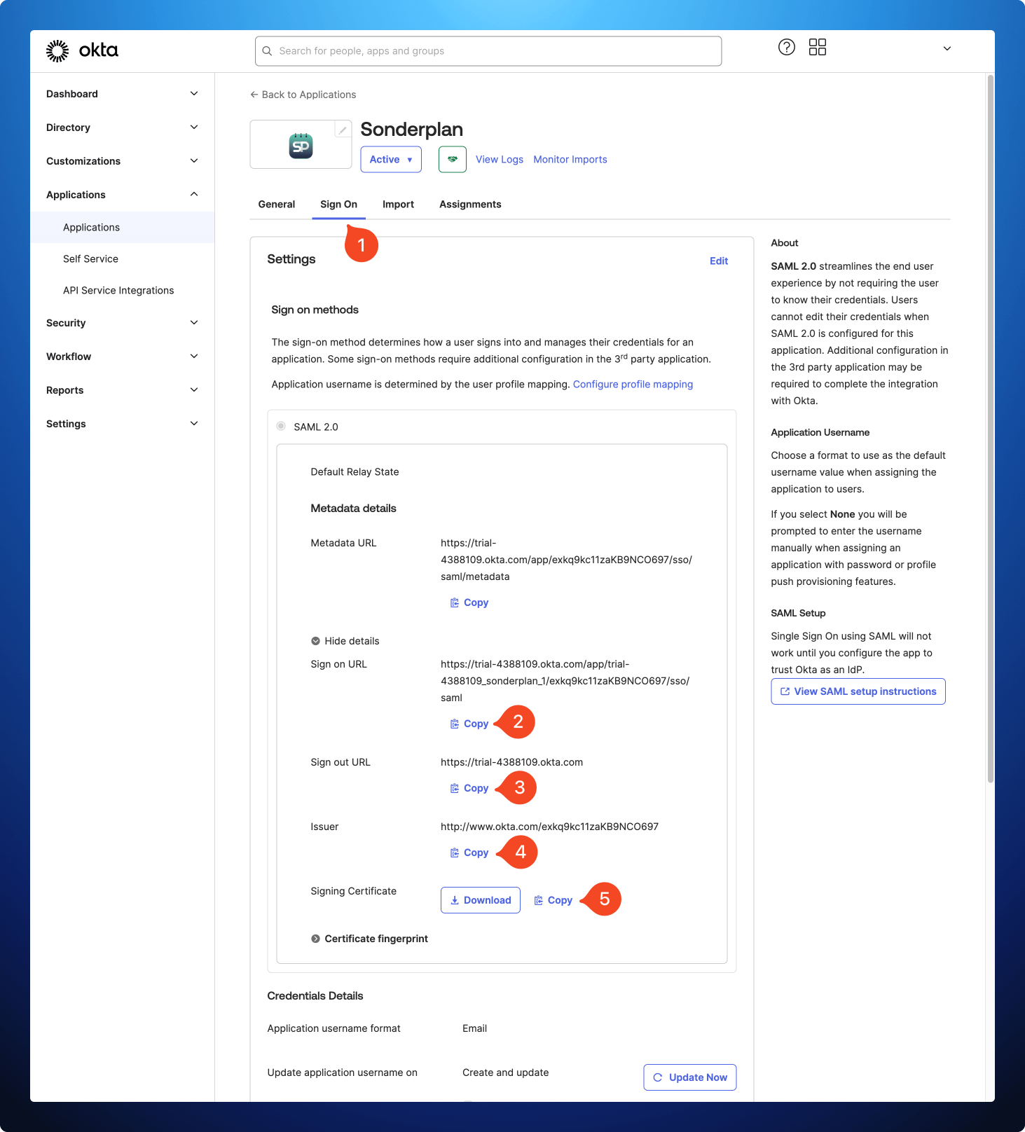Copy the Sign out URL
Viewport: 1025px width, 1132px height.
(x=469, y=788)
